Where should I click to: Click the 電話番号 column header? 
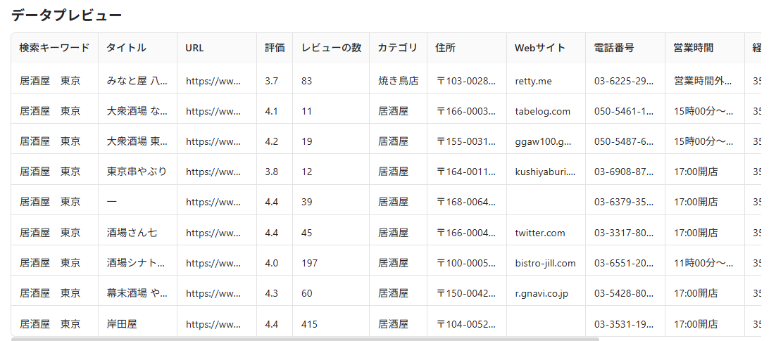pos(614,48)
